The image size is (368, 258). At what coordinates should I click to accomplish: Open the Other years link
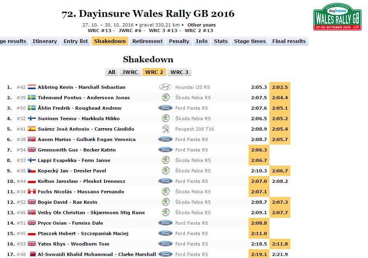coord(201,25)
